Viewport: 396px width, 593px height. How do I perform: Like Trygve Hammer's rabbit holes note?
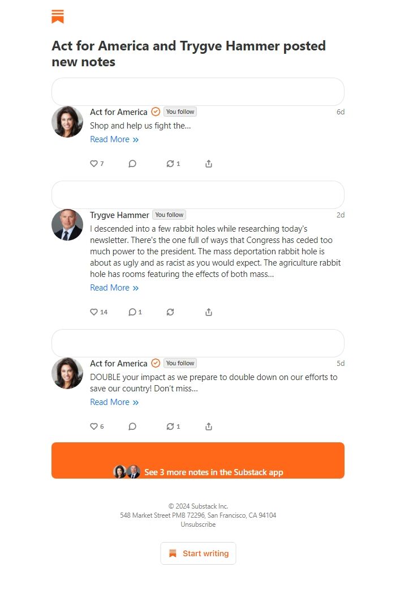[x=98, y=312]
